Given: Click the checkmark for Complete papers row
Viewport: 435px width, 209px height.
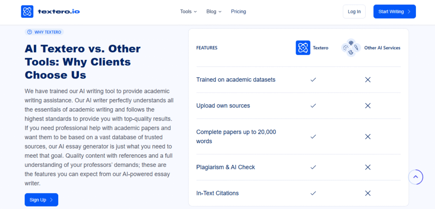Looking at the screenshot, I should click(x=313, y=136).
